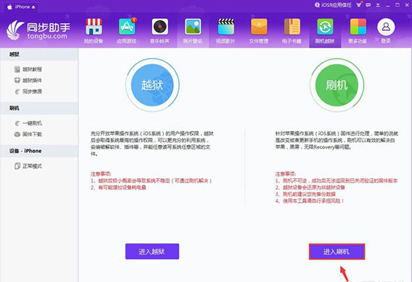The height and width of the screenshot is (282, 412).
Task: Click the Tongbu 同步助手 logo
Action: [39, 31]
